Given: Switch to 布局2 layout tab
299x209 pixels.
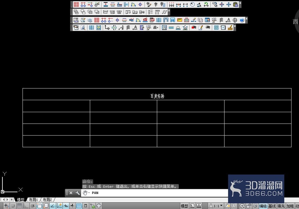Looking at the screenshot, I should [47, 200].
